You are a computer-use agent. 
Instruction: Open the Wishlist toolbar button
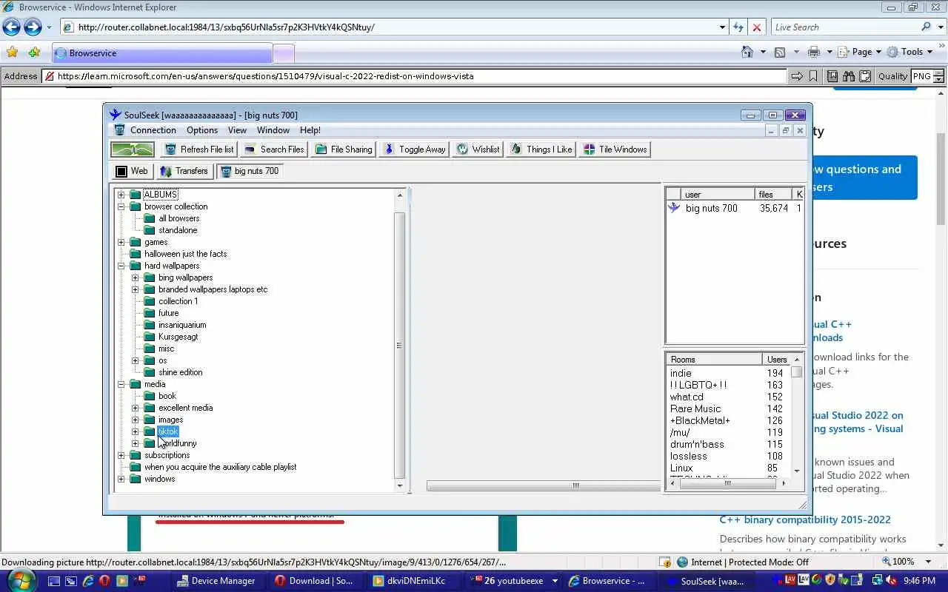click(x=478, y=149)
